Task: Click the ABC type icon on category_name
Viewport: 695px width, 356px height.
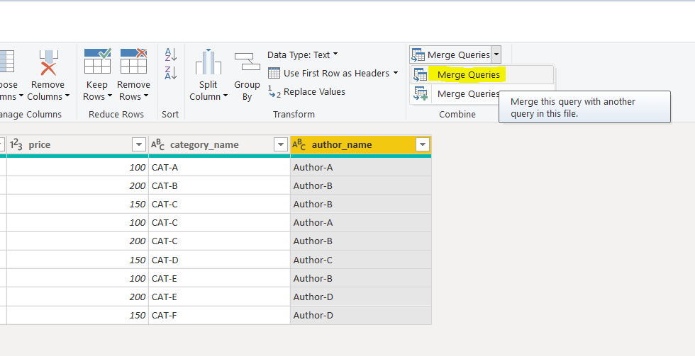Action: [x=157, y=145]
